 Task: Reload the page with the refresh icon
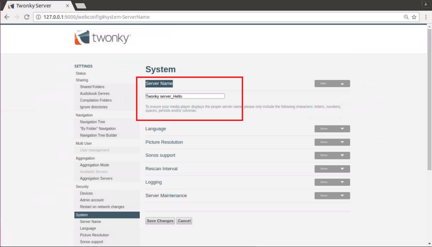(x=26, y=17)
